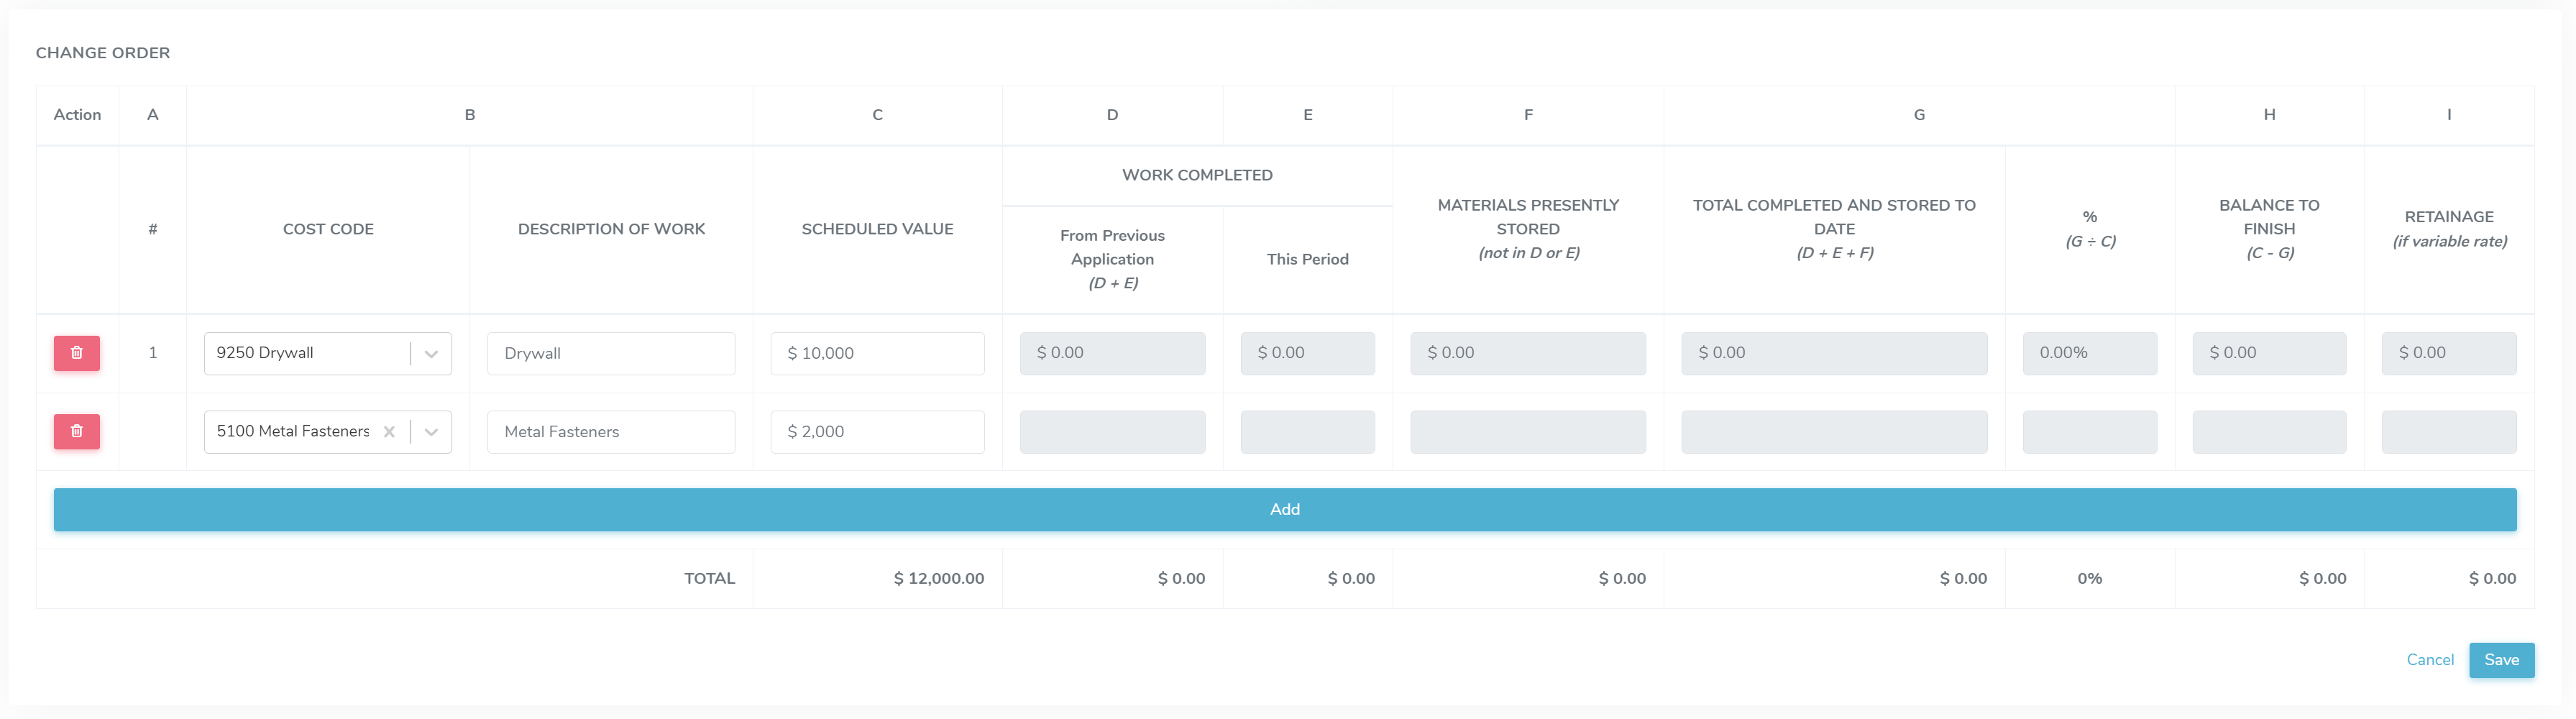Save the change order

[x=2500, y=660]
